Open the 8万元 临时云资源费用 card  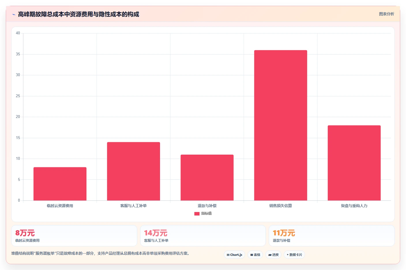[x=74, y=236]
